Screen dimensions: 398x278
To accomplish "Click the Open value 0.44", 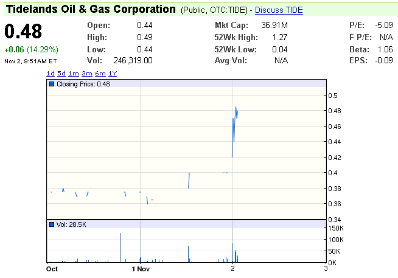I will pos(145,25).
